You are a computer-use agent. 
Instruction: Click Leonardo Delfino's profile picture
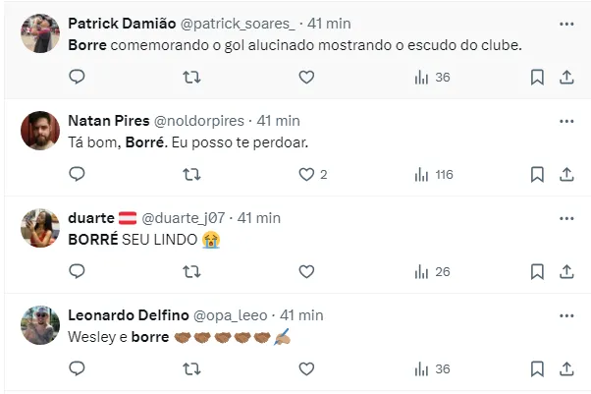[x=40, y=325]
